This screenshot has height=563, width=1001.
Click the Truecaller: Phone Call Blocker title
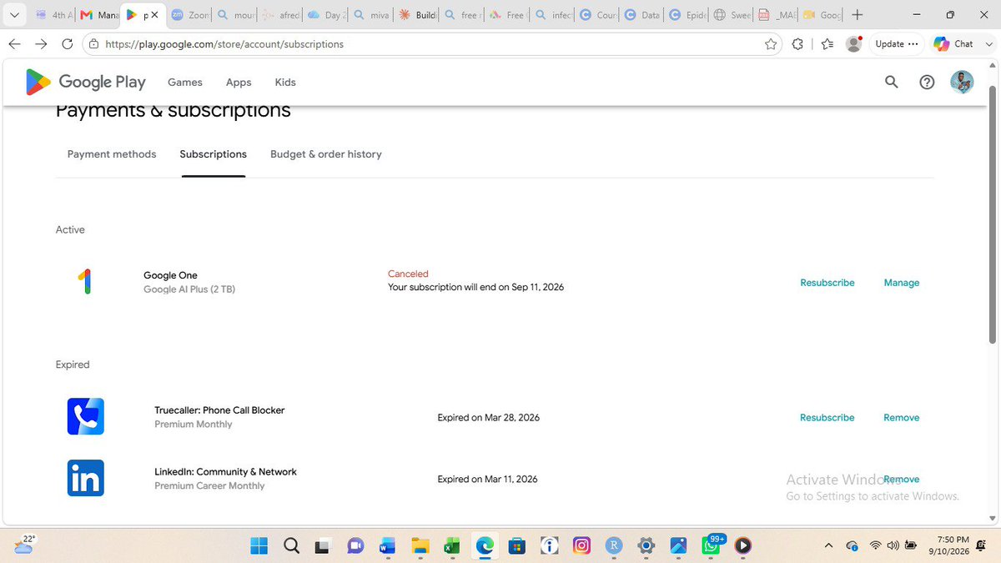219,410
